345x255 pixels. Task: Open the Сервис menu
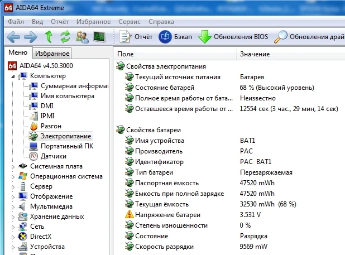coord(130,22)
